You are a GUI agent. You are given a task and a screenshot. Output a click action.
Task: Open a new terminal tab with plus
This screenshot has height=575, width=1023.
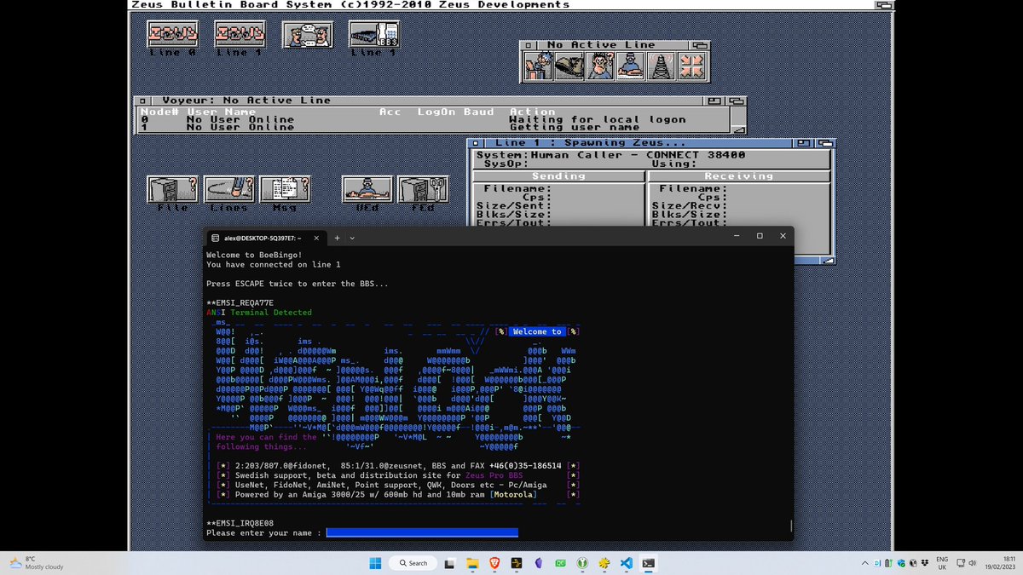pos(338,238)
